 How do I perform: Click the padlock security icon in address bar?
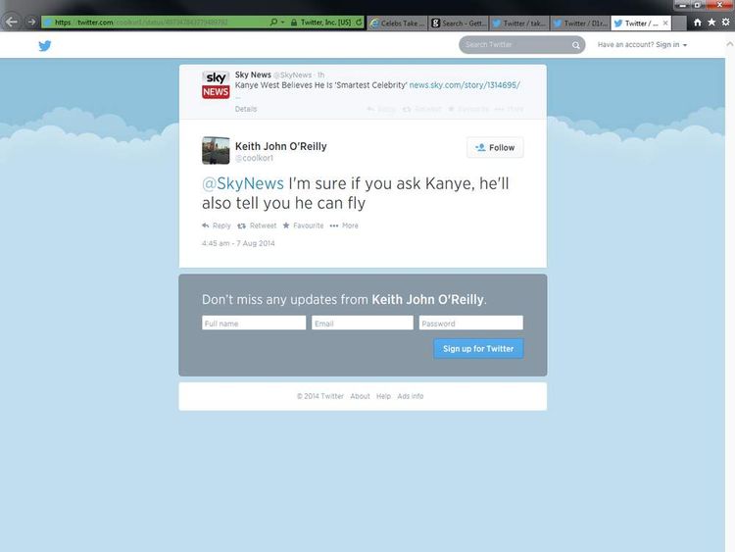(294, 23)
